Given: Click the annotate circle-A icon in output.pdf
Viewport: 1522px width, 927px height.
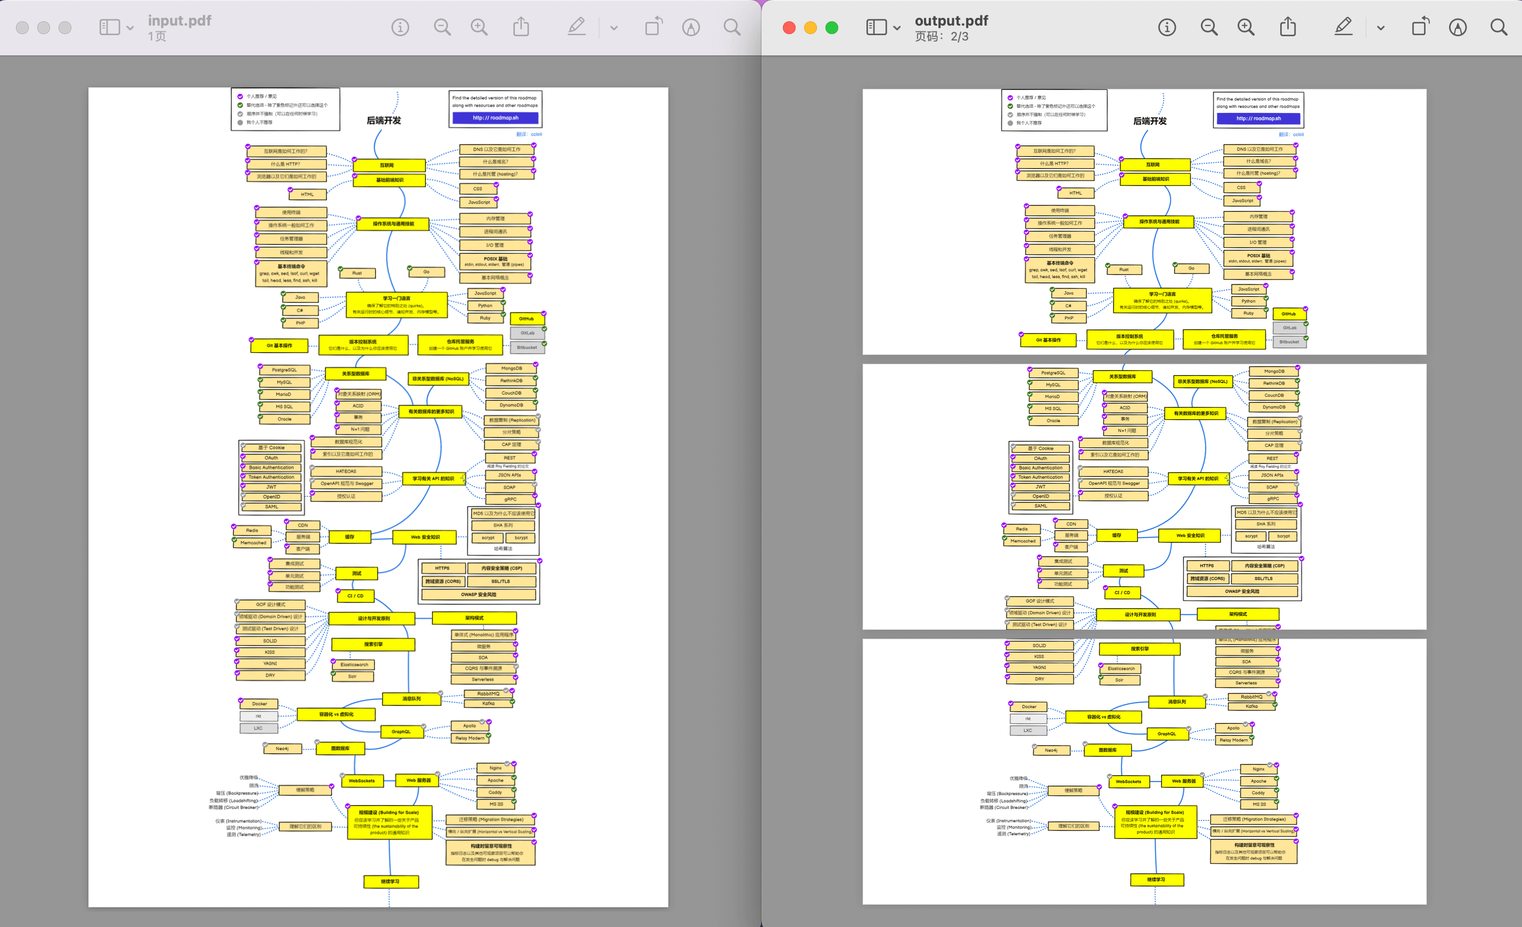Looking at the screenshot, I should 1458,27.
